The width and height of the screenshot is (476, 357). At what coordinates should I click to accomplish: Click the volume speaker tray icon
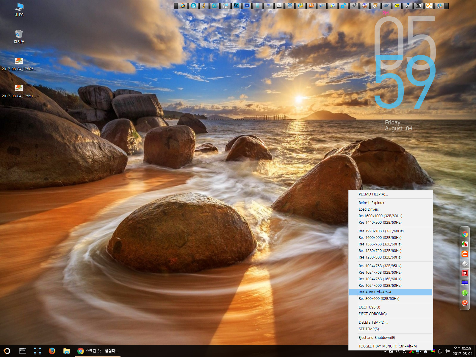click(x=447, y=351)
